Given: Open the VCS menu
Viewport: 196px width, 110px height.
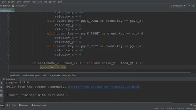Looking at the screenshot, I should (46, 2).
